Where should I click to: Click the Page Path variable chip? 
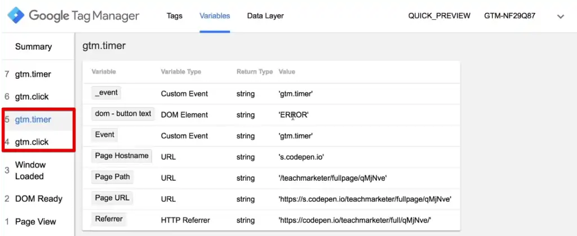(113, 177)
